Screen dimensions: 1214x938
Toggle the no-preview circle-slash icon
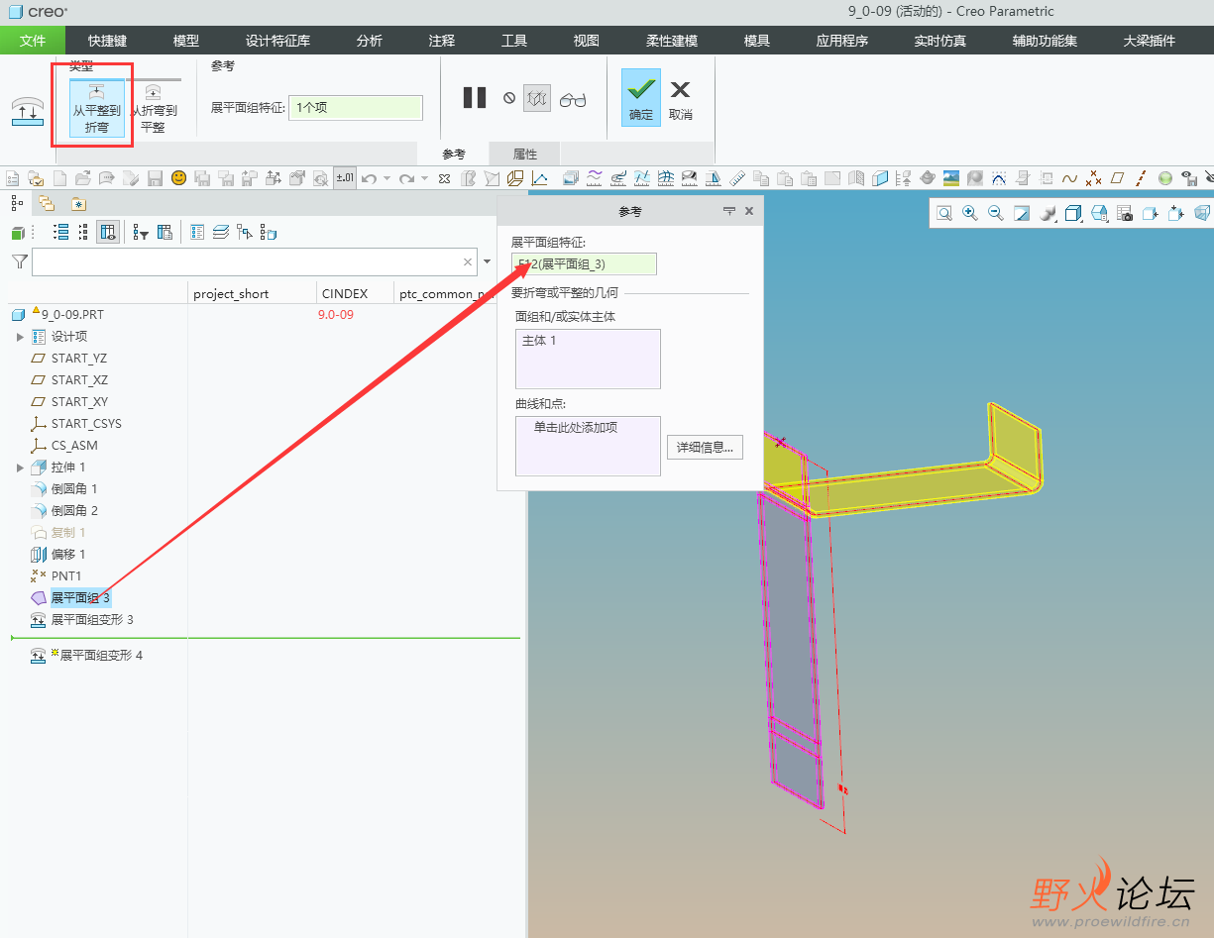pyautogui.click(x=509, y=98)
